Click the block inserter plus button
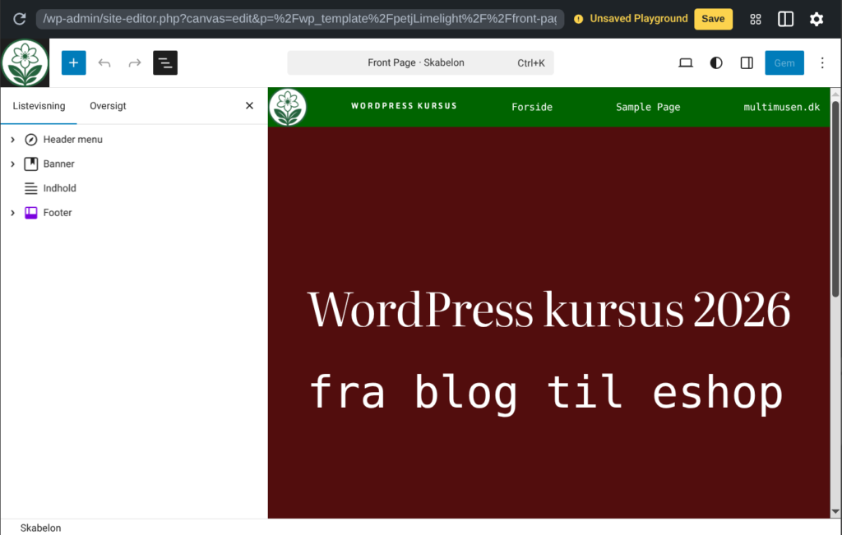This screenshot has width=842, height=535. pos(73,63)
